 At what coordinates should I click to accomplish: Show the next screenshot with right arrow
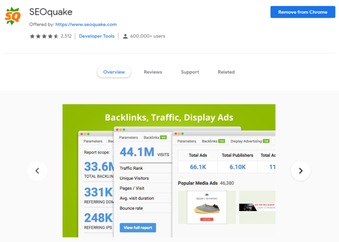[x=301, y=171]
